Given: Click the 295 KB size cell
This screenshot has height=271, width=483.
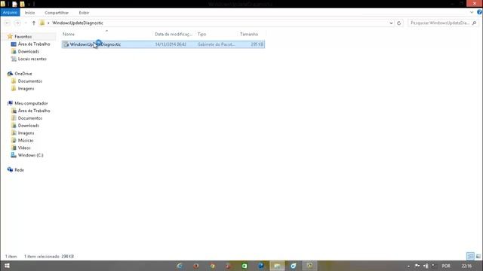Looking at the screenshot, I should (257, 44).
